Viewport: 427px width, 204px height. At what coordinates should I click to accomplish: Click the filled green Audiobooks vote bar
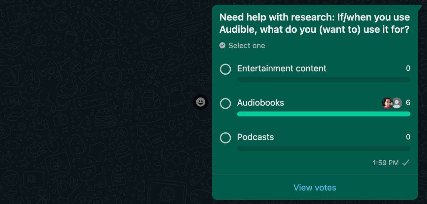coord(324,114)
